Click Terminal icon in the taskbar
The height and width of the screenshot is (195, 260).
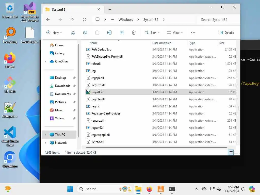(172, 189)
